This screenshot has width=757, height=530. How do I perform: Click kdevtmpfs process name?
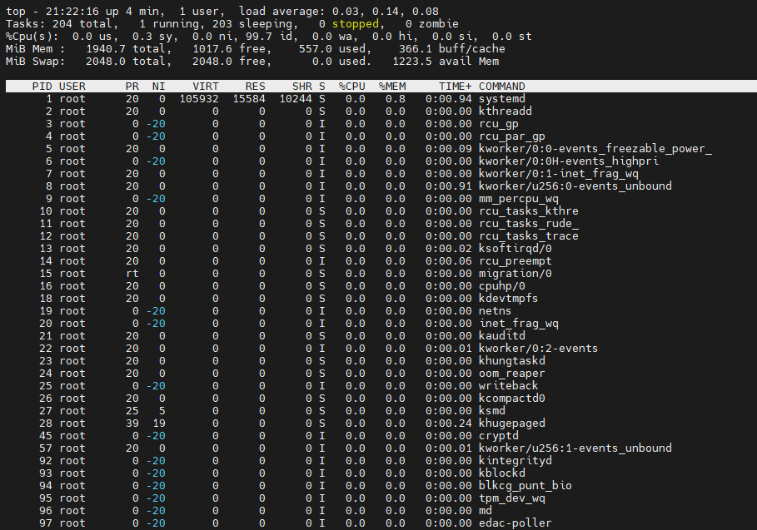pyautogui.click(x=508, y=299)
